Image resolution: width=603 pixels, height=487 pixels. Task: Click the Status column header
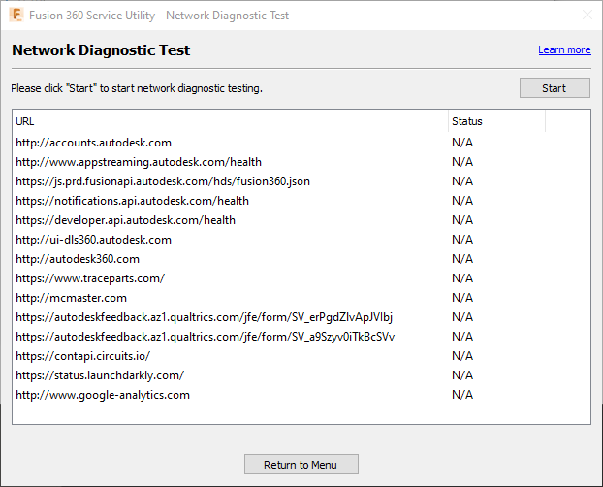click(496, 121)
